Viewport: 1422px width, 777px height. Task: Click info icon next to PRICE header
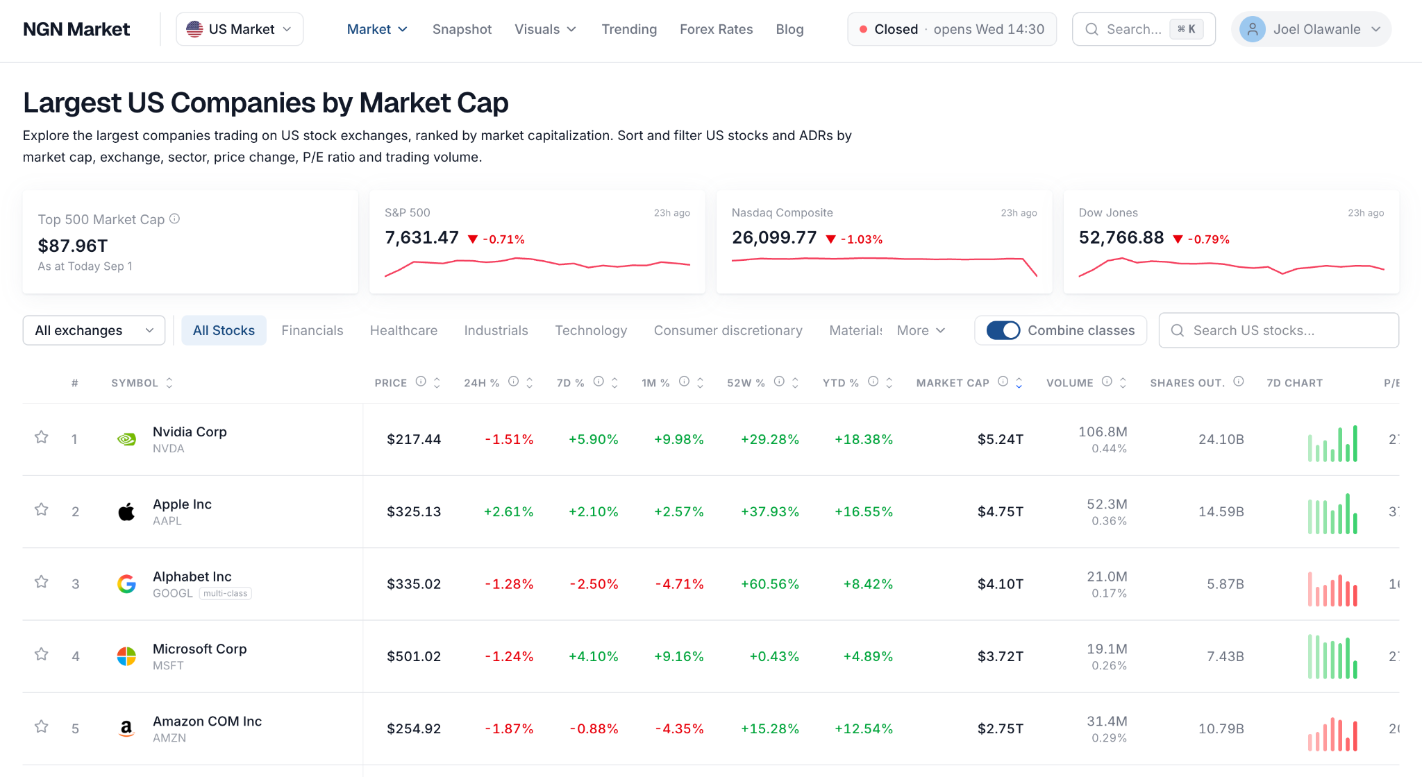pos(421,382)
